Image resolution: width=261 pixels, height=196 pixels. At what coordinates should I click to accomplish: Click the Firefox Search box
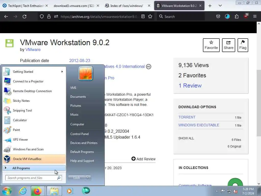click(181, 17)
